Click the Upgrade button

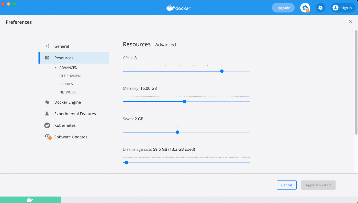click(x=283, y=8)
